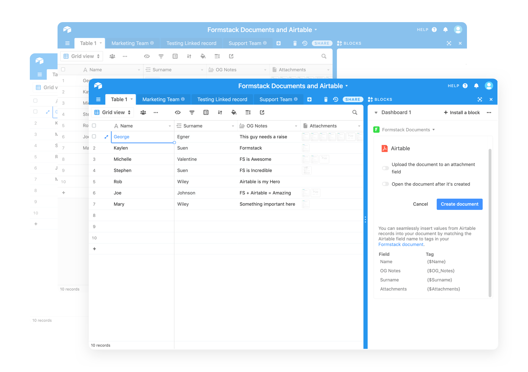Add new row with plus in front grid
Viewport: 528px width, 372px height.
[94, 249]
